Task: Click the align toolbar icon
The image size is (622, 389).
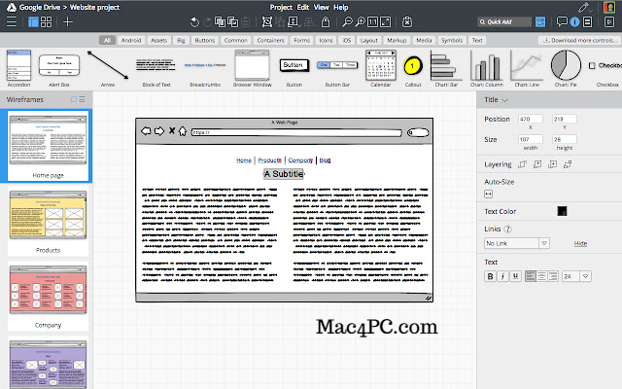Action: [309, 21]
